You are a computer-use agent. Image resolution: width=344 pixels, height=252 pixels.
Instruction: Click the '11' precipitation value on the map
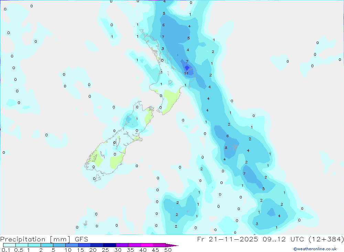coord(186,74)
